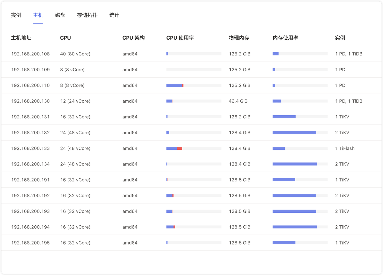
Task: Click the 2 TiKV label on 192.168.200.194
Action: click(x=342, y=227)
